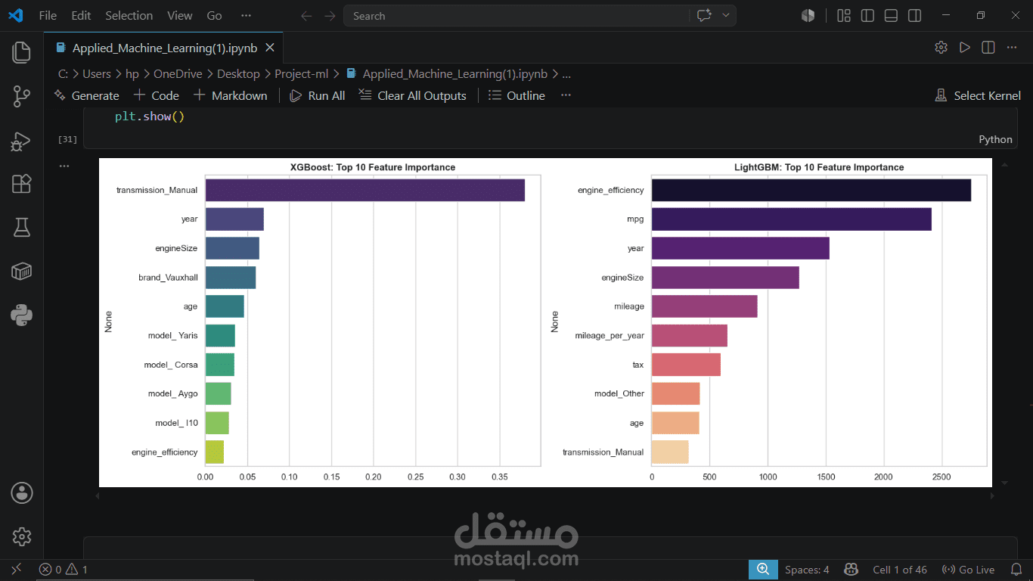The image size is (1033, 581).
Task: Open the dropdown next to Copilot chat
Action: [x=726, y=16]
